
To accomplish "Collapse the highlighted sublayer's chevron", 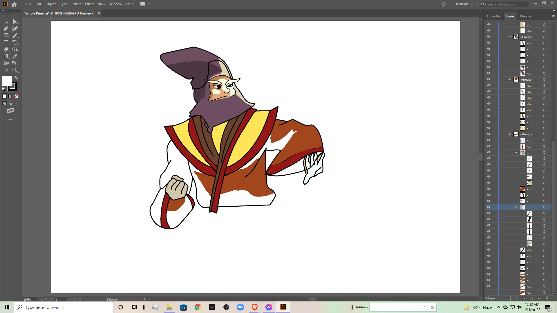I will (516, 207).
